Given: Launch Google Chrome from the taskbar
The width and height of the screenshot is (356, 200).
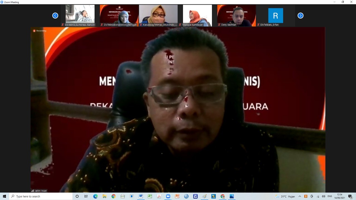Looking at the screenshot, I should pos(113,196).
